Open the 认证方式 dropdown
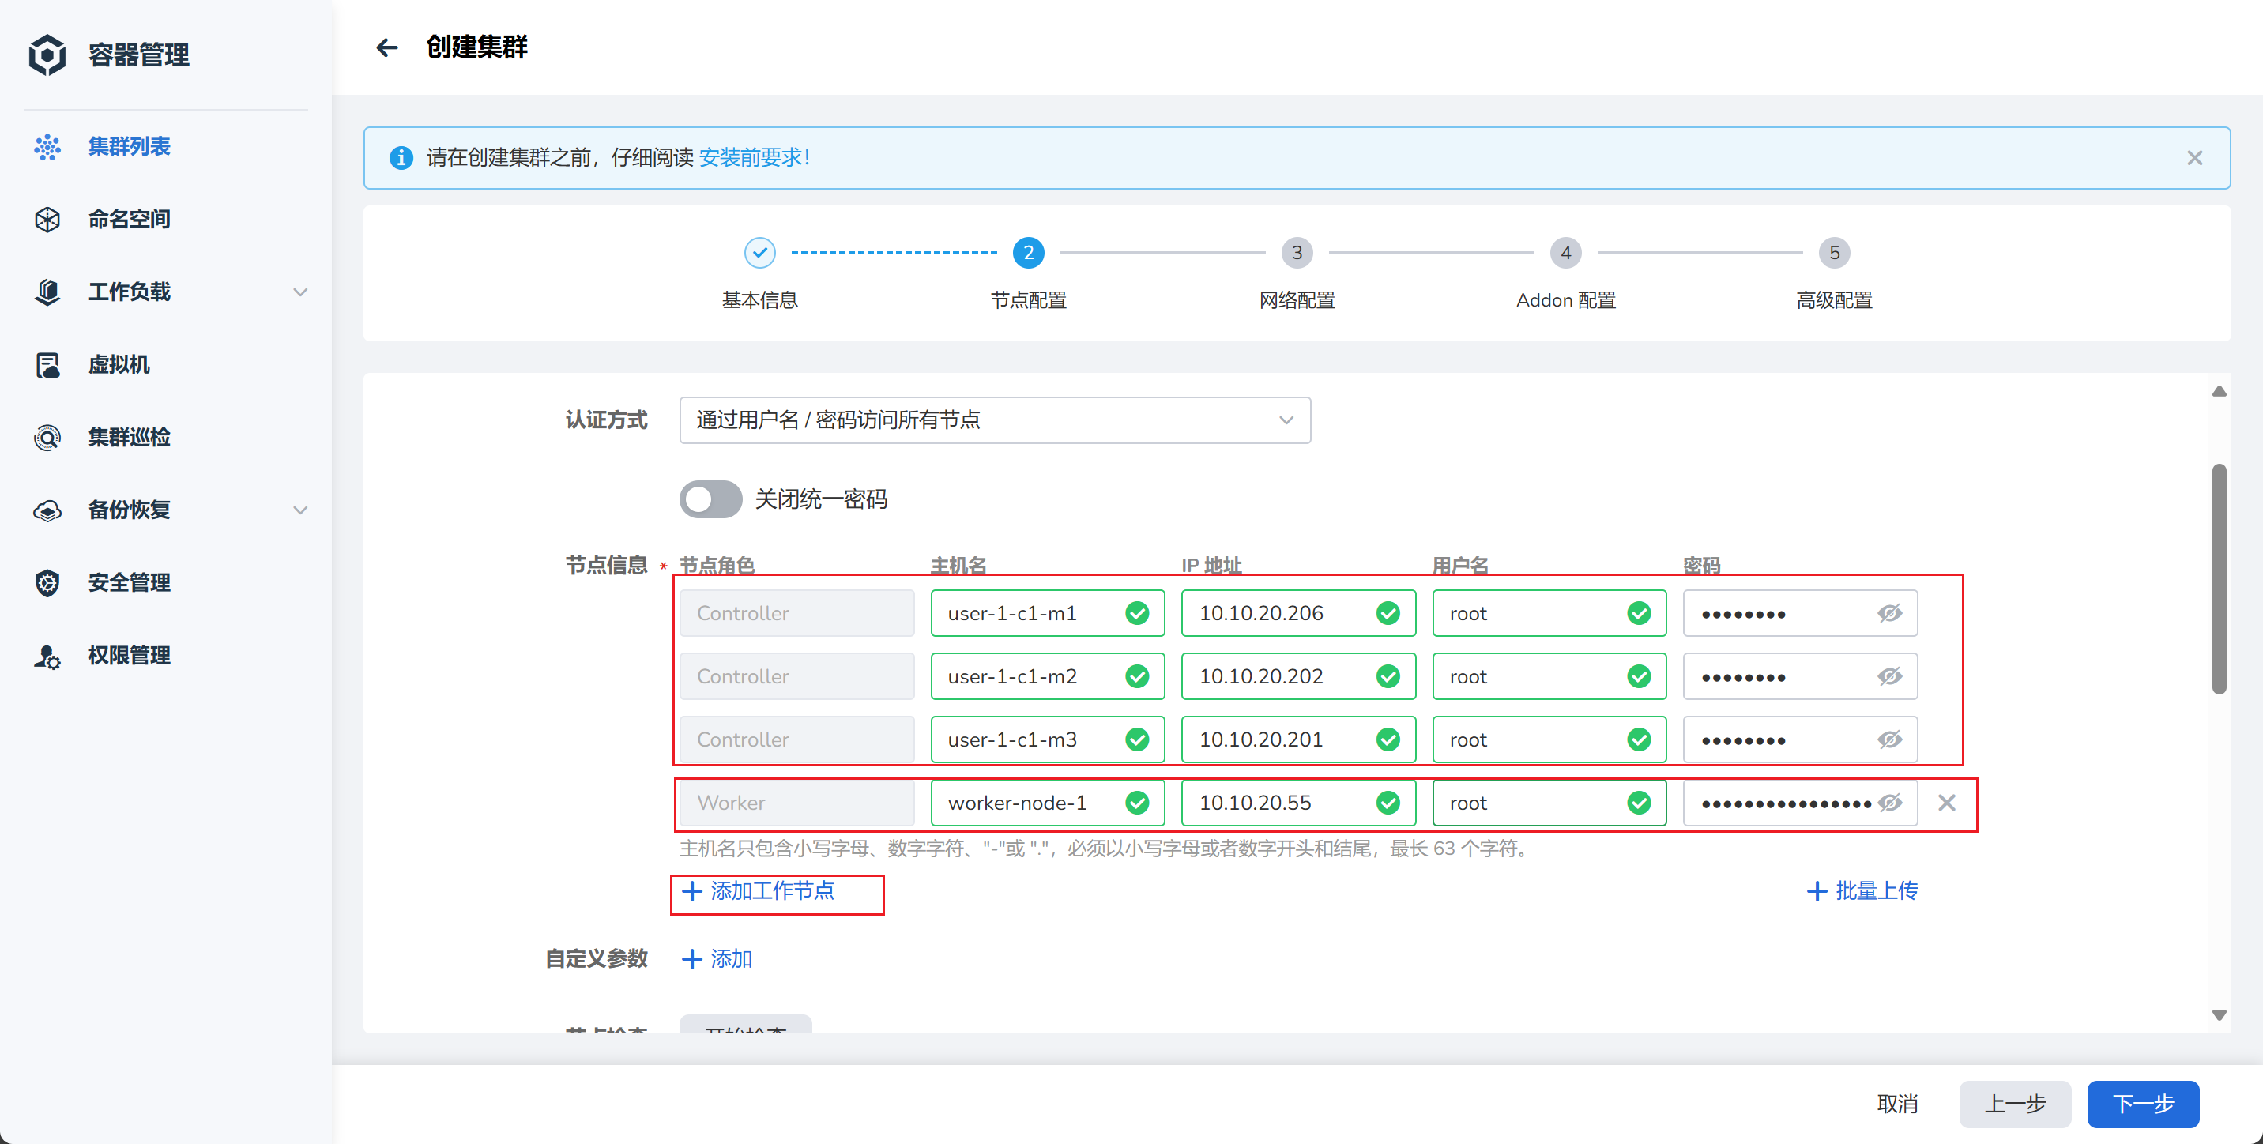Image resolution: width=2263 pixels, height=1144 pixels. 995,420
